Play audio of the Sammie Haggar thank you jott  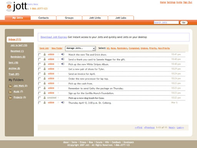tap(63, 59)
